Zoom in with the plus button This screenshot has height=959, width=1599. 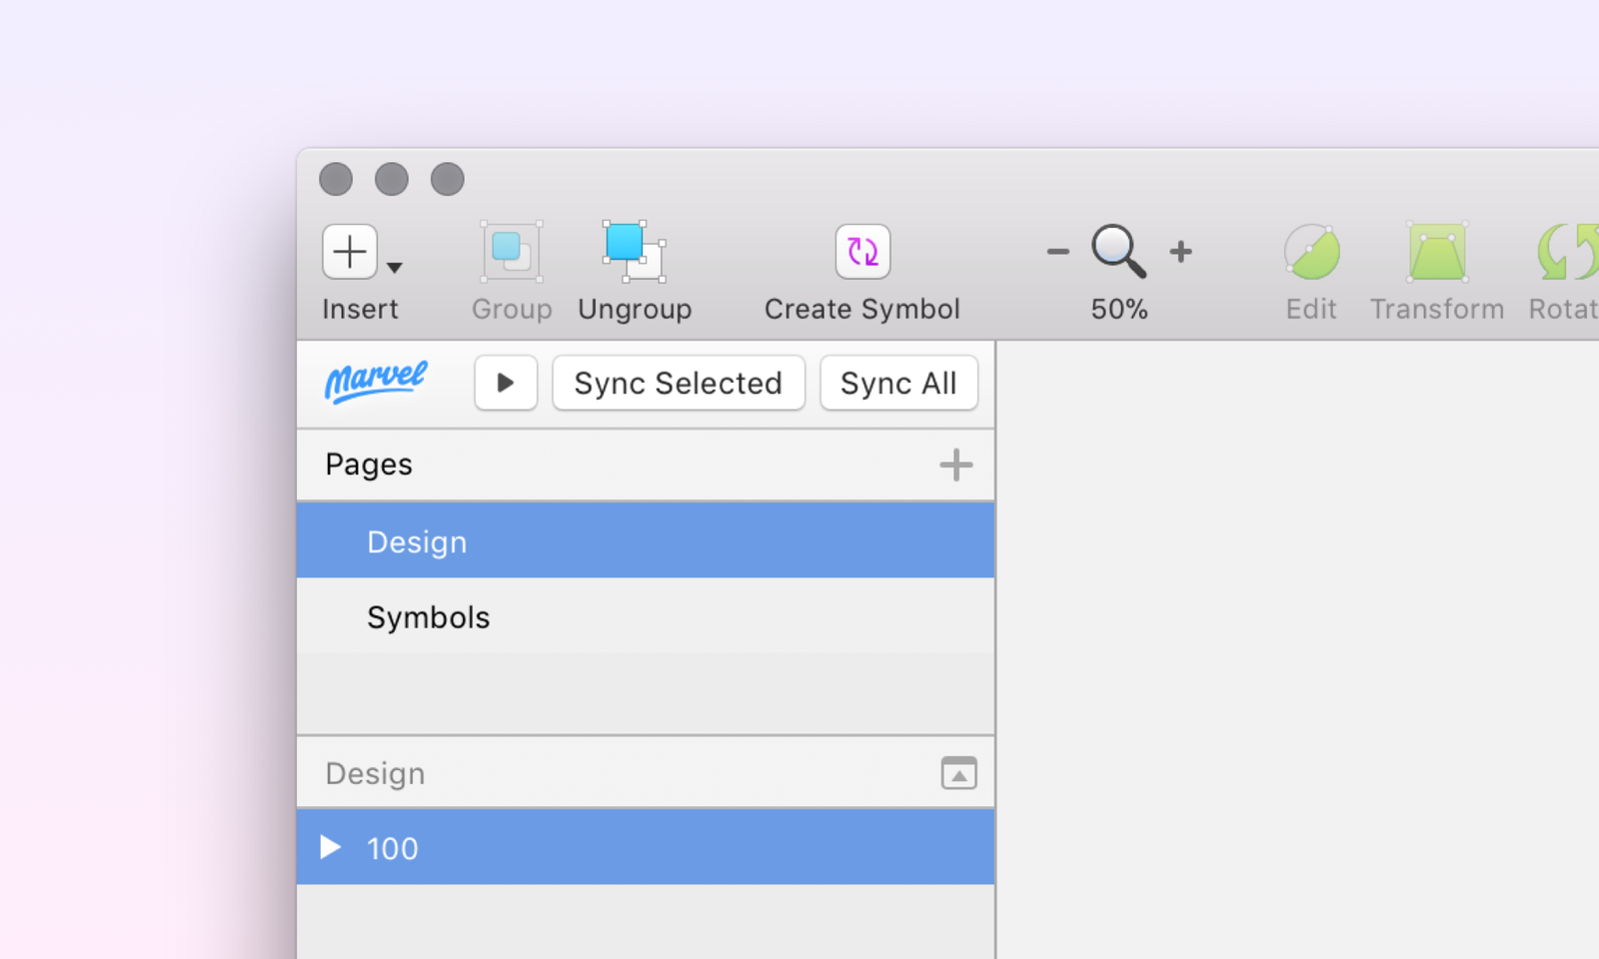point(1180,252)
